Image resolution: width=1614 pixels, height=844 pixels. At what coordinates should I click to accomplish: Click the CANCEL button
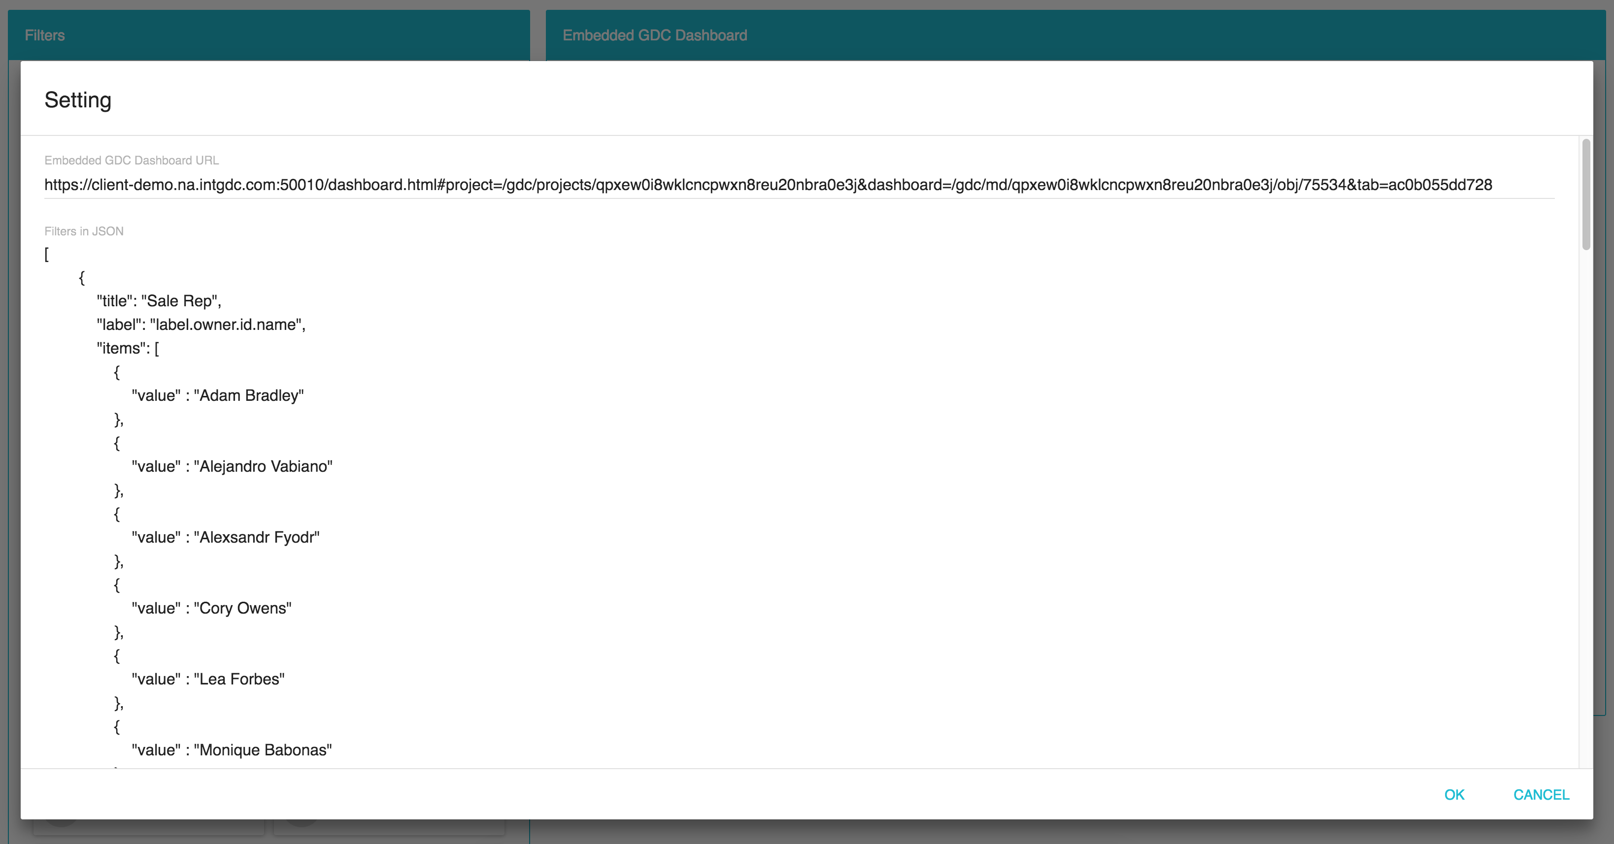[x=1542, y=793]
